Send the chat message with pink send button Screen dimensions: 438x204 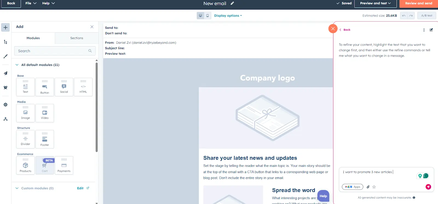[428, 187]
